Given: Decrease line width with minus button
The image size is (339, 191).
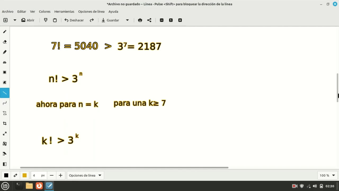Looking at the screenshot, I should (52, 175).
